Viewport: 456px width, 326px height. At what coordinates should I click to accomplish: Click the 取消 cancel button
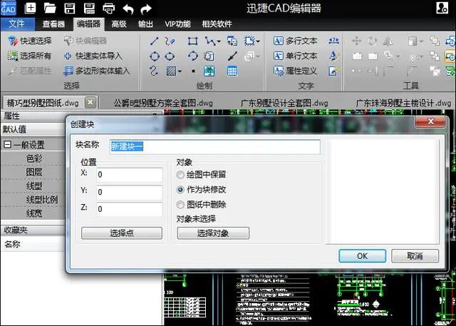tap(415, 256)
